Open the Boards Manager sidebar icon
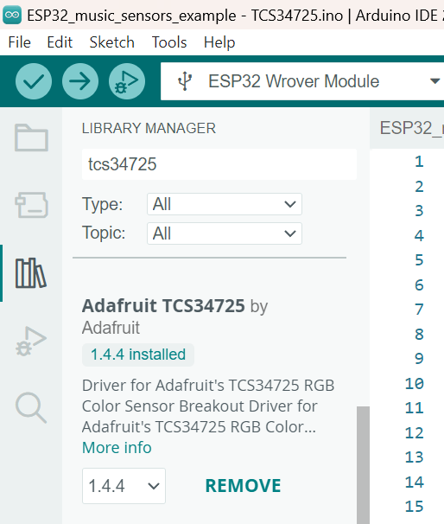This screenshot has width=444, height=524. [31, 205]
